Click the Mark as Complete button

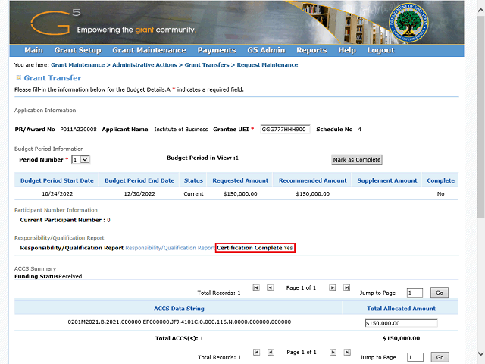[357, 160]
